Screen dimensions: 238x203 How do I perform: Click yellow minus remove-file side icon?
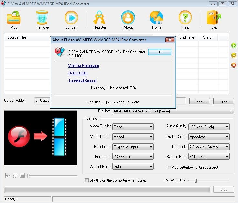[234, 55]
